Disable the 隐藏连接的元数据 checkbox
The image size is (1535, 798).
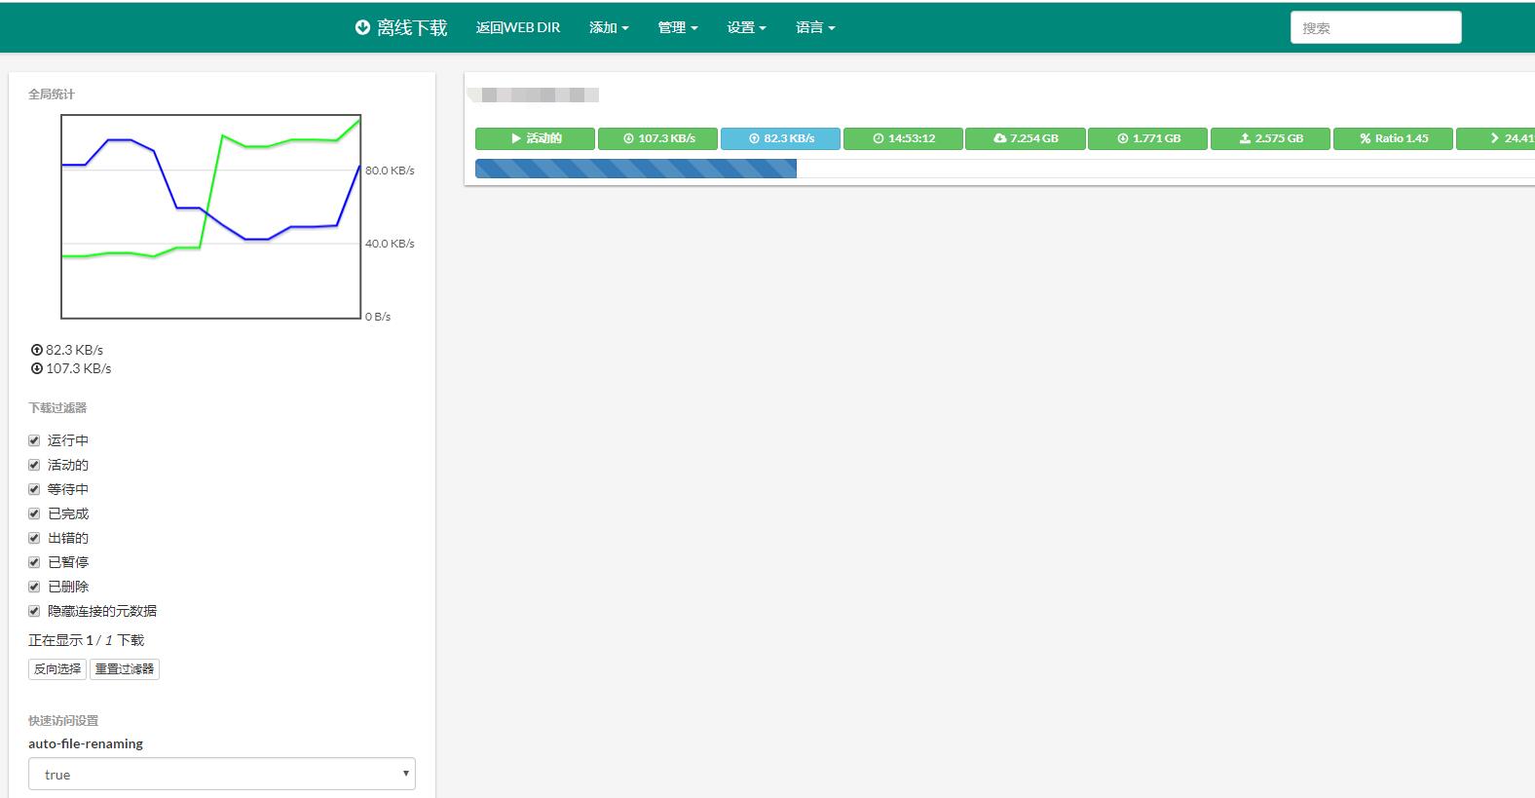34,611
